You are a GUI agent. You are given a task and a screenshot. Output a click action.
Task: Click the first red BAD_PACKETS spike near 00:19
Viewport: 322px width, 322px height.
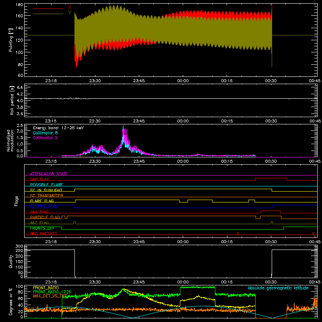pyautogui.click(x=238, y=233)
